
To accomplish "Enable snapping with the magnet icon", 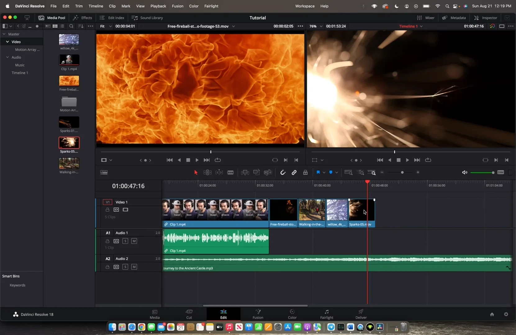I will pyautogui.click(x=283, y=172).
